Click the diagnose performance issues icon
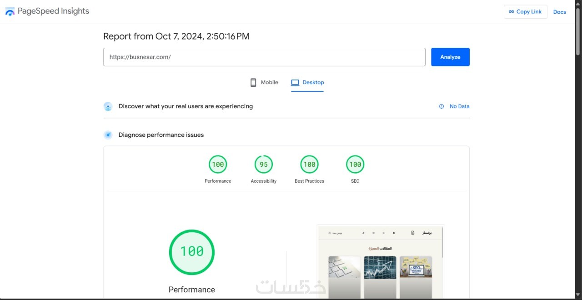582x300 pixels. (x=108, y=135)
